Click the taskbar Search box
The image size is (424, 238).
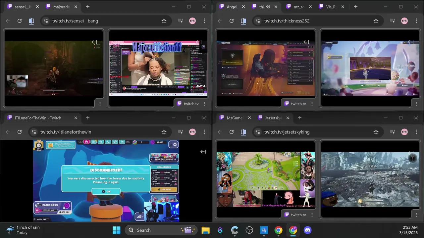[x=161, y=230]
